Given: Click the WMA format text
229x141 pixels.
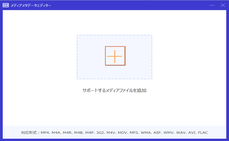Looking at the screenshot, I should pos(146,133).
